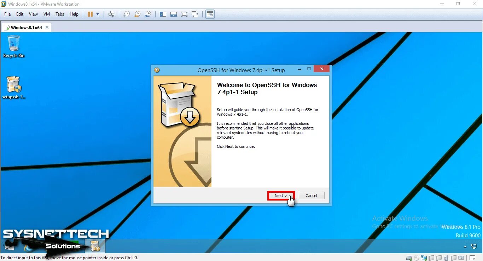Click the OpenSSH setup title bar icon
The width and height of the screenshot is (483, 261).
157,70
